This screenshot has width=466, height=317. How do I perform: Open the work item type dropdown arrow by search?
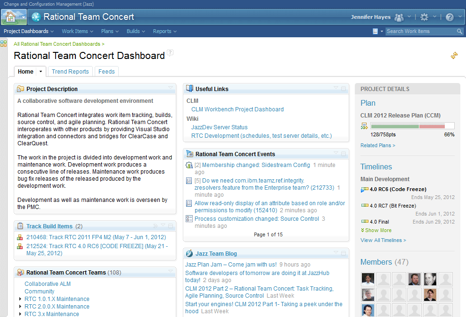point(382,31)
